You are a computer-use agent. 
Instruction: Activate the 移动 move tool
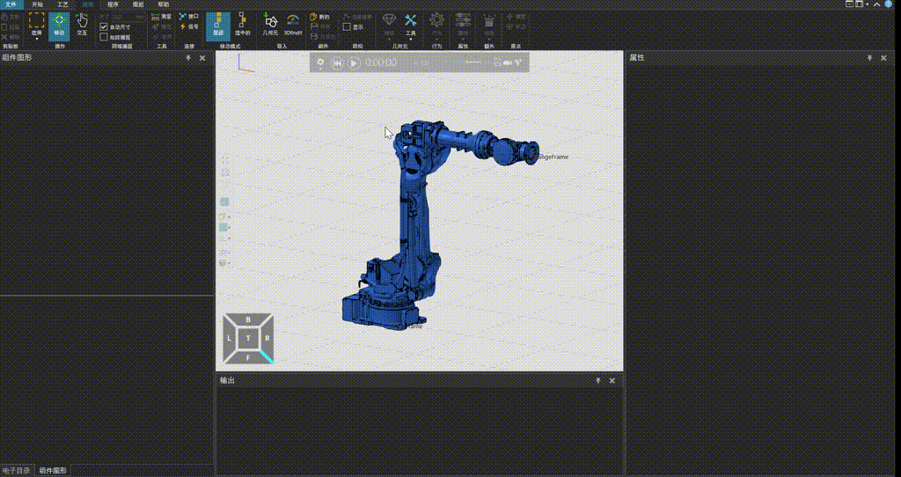[x=59, y=26]
